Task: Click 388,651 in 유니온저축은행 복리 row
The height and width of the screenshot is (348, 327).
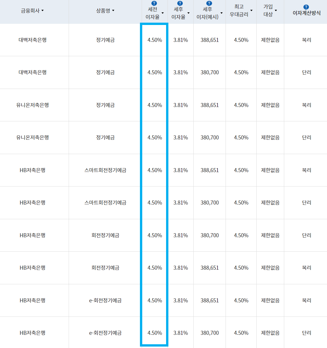Action: point(210,105)
